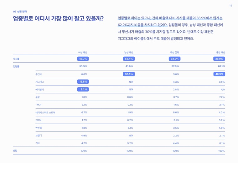The width and height of the screenshot is (238, 187).
Task: Select the 네이버 스마트 스토어 row label
Action: (45, 112)
